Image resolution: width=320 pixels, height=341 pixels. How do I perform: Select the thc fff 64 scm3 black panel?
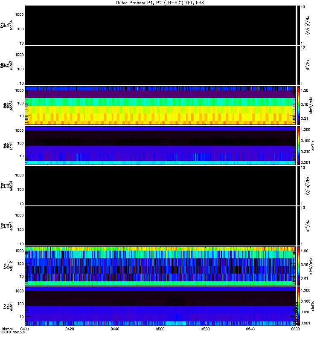pos(160,226)
